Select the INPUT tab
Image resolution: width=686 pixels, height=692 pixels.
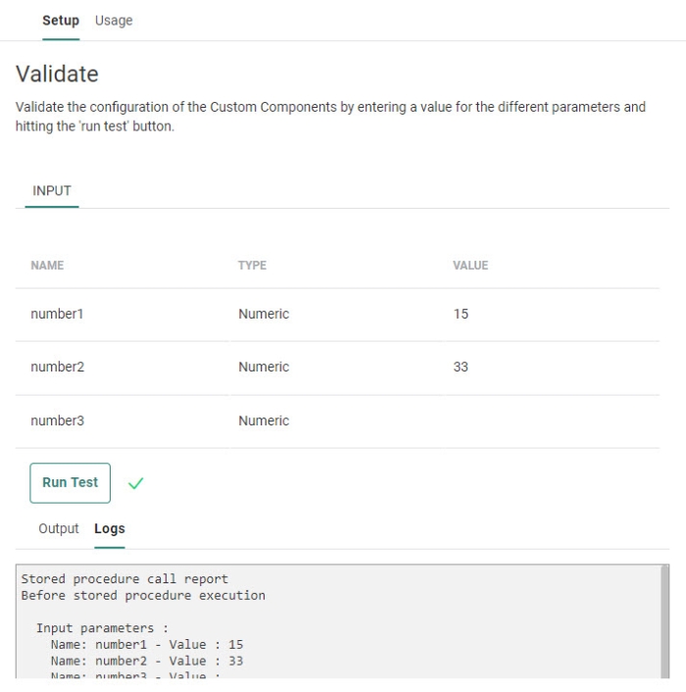point(52,191)
